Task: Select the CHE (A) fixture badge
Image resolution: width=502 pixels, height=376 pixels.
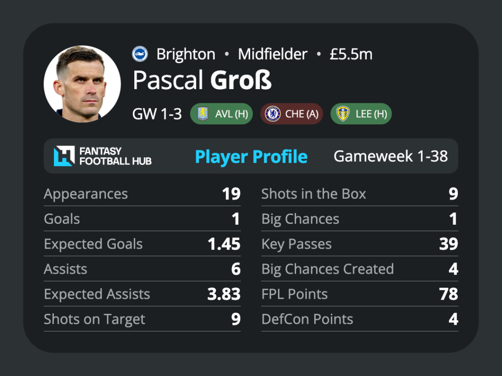Action: click(x=292, y=114)
